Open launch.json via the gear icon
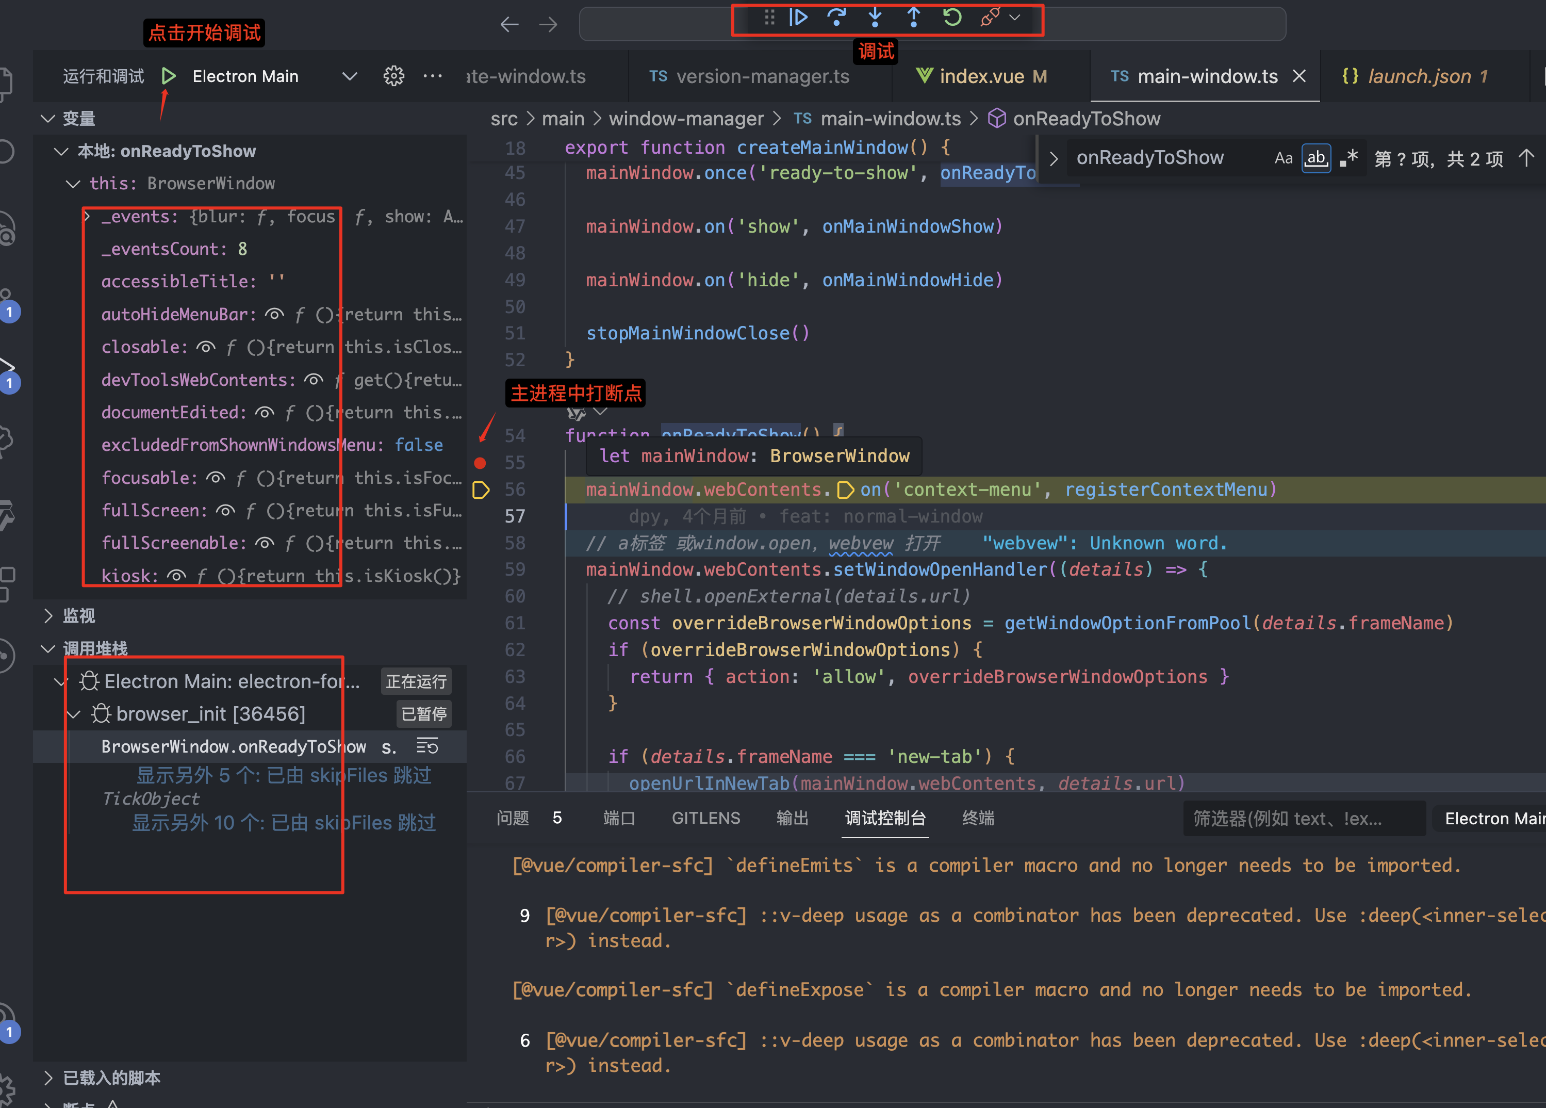1546x1108 pixels. 393,76
